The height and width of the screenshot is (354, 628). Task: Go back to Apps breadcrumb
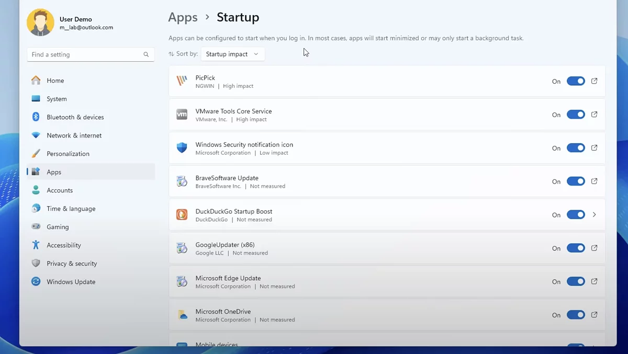[183, 17]
